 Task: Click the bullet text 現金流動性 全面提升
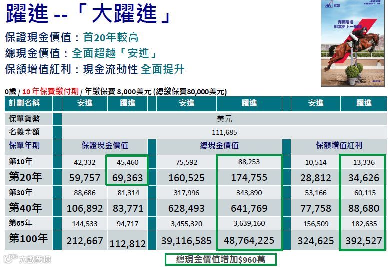tap(134, 69)
